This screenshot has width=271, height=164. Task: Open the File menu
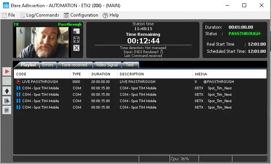pyautogui.click(x=8, y=15)
